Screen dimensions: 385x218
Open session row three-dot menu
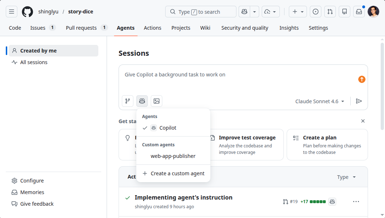point(356,201)
